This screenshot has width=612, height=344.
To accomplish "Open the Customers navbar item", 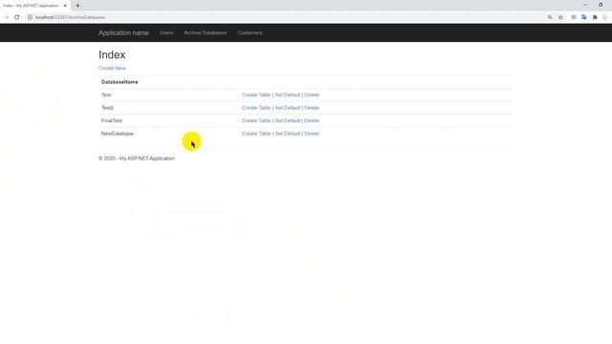I will point(250,32).
